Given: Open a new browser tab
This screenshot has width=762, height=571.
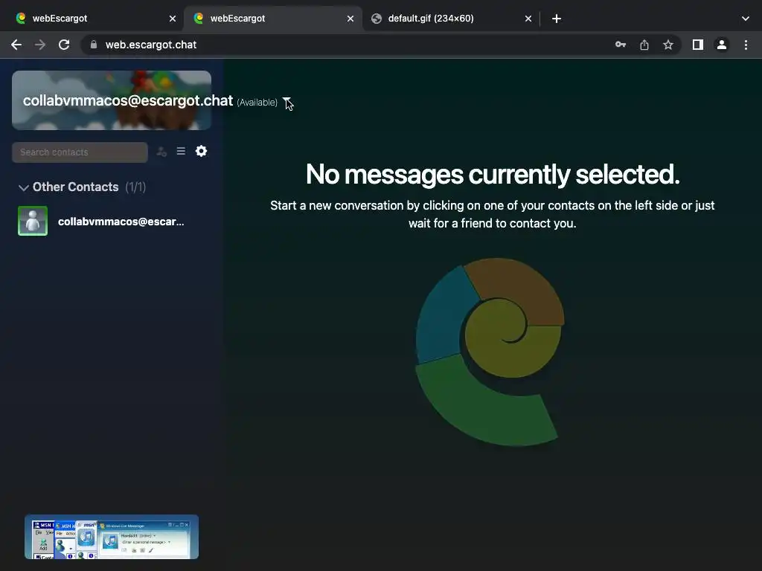Looking at the screenshot, I should tap(557, 19).
